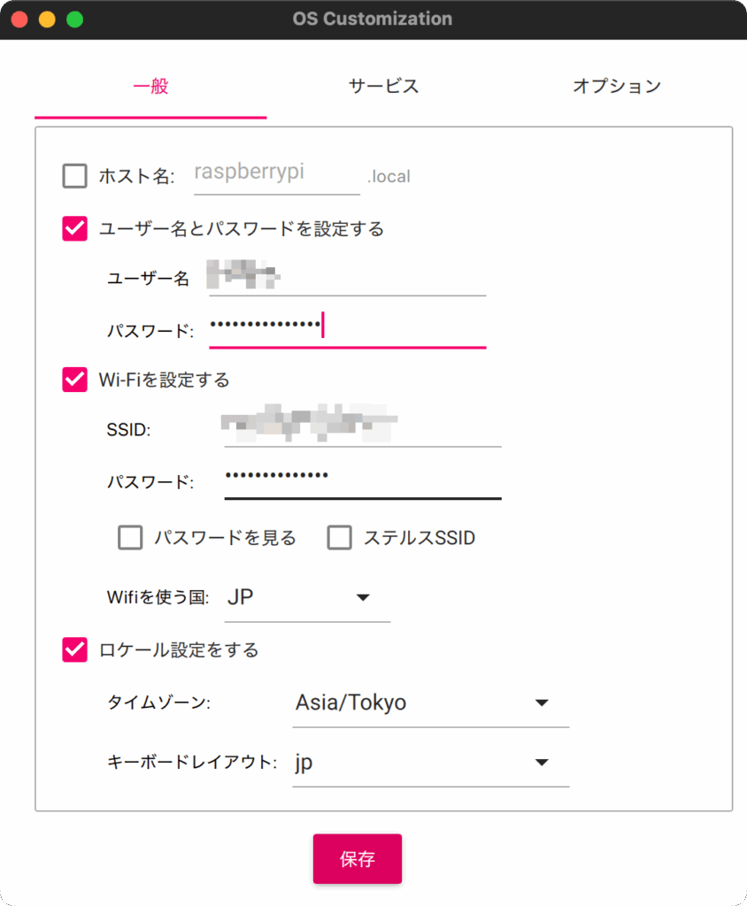This screenshot has height=906, width=747.
Task: Enable the ホスト名 checkbox
Action: pos(74,176)
